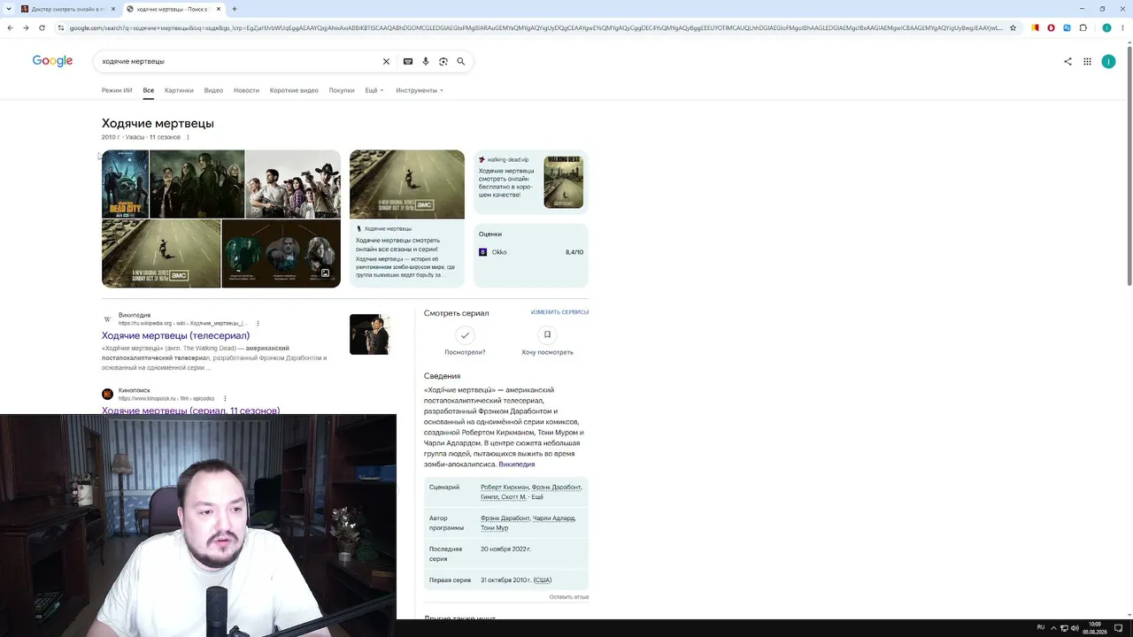Open the volume control in the system tray
This screenshot has height=637, width=1133.
pyautogui.click(x=1075, y=628)
